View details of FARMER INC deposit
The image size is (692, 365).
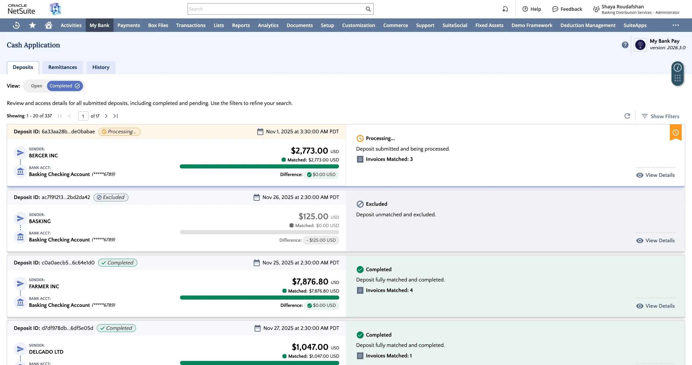click(x=655, y=306)
